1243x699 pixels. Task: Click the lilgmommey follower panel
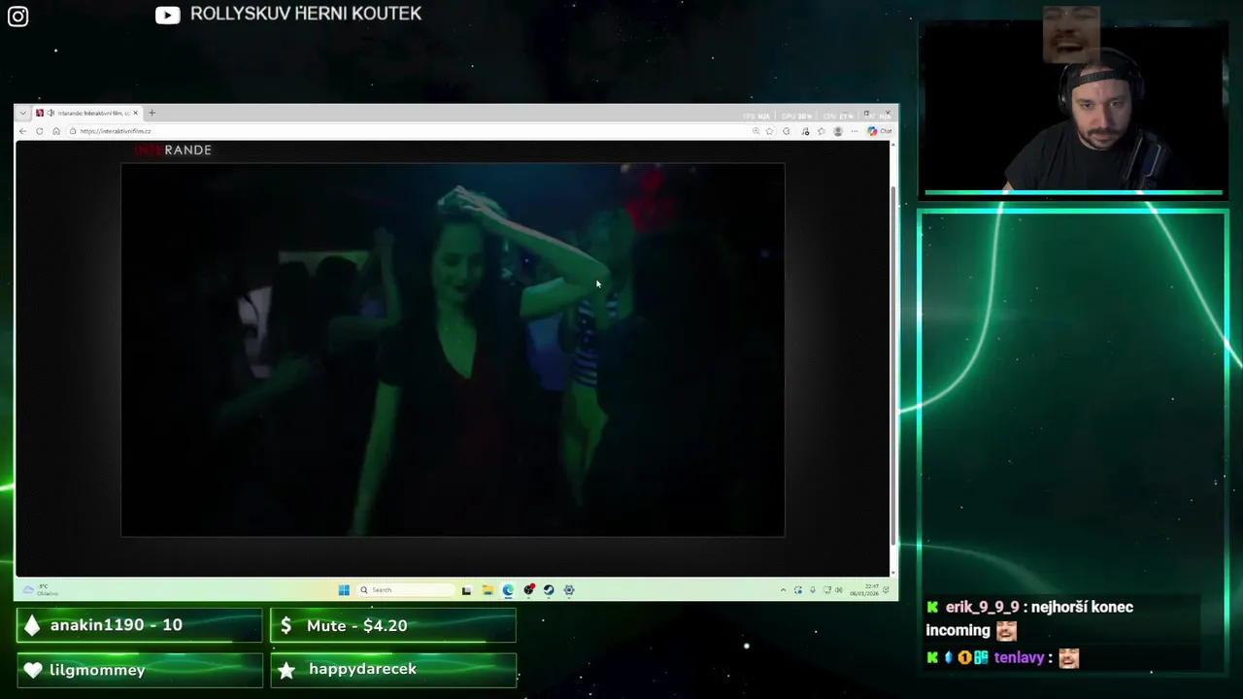pyautogui.click(x=140, y=670)
